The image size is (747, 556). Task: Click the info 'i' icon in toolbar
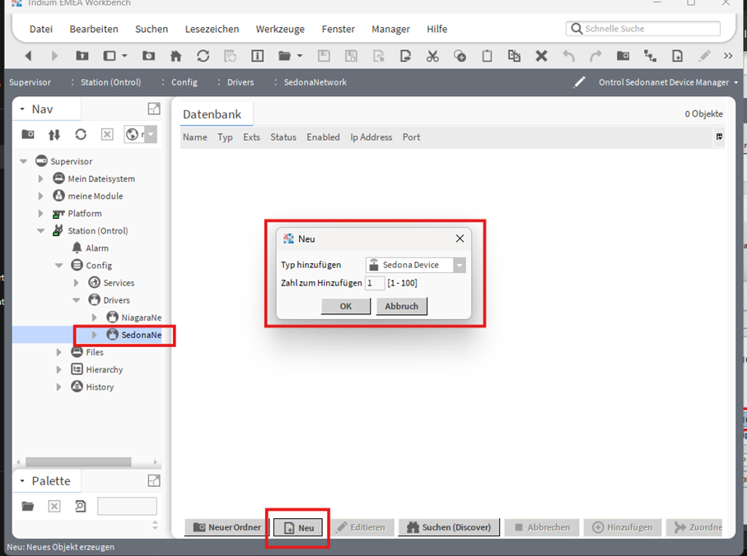tap(257, 56)
